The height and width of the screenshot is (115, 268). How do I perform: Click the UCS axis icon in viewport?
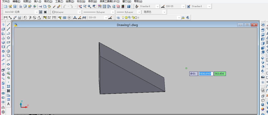click(24, 104)
